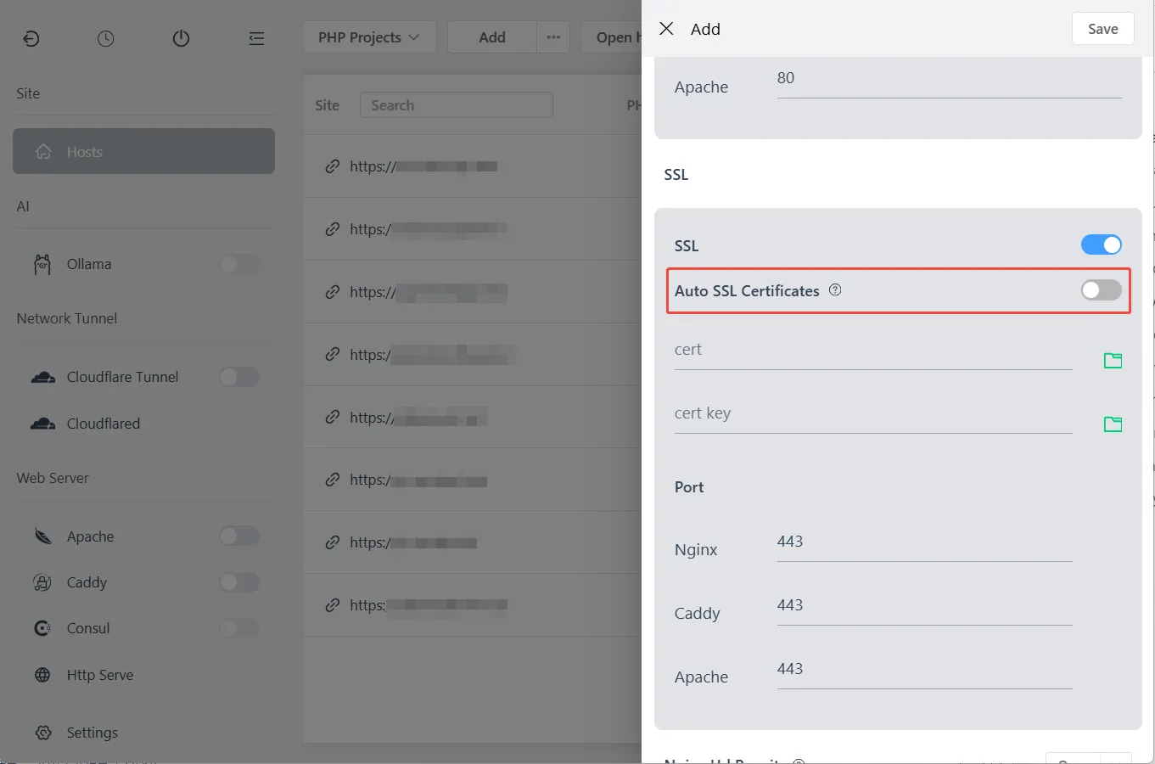Open Http Serve in the sidebar
The width and height of the screenshot is (1155, 764).
pos(99,675)
